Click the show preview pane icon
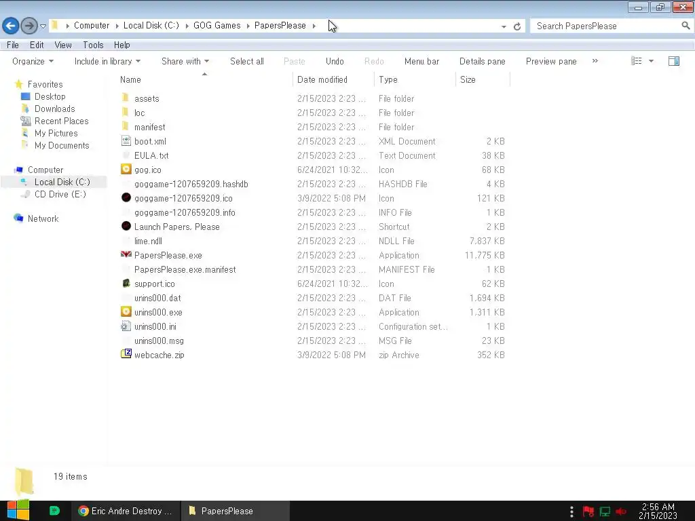 point(674,61)
